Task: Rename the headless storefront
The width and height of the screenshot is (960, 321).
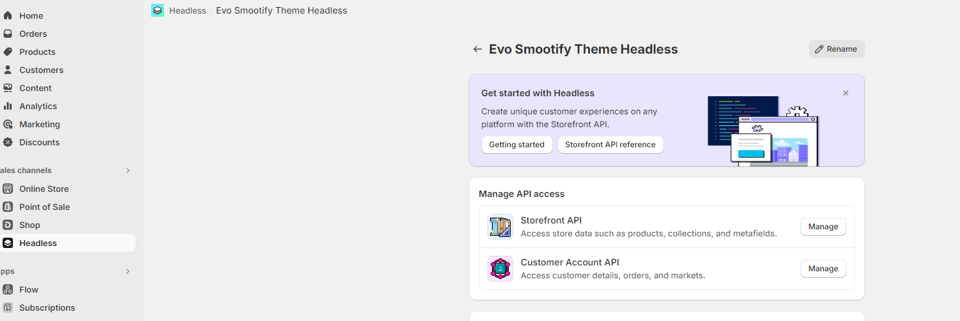Action: pos(836,49)
